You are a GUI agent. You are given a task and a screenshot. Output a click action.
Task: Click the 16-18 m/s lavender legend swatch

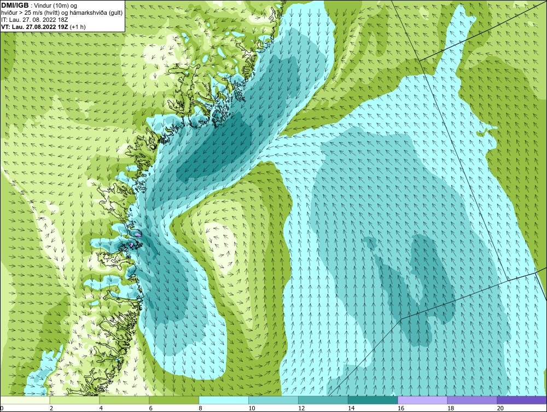pos(422,400)
